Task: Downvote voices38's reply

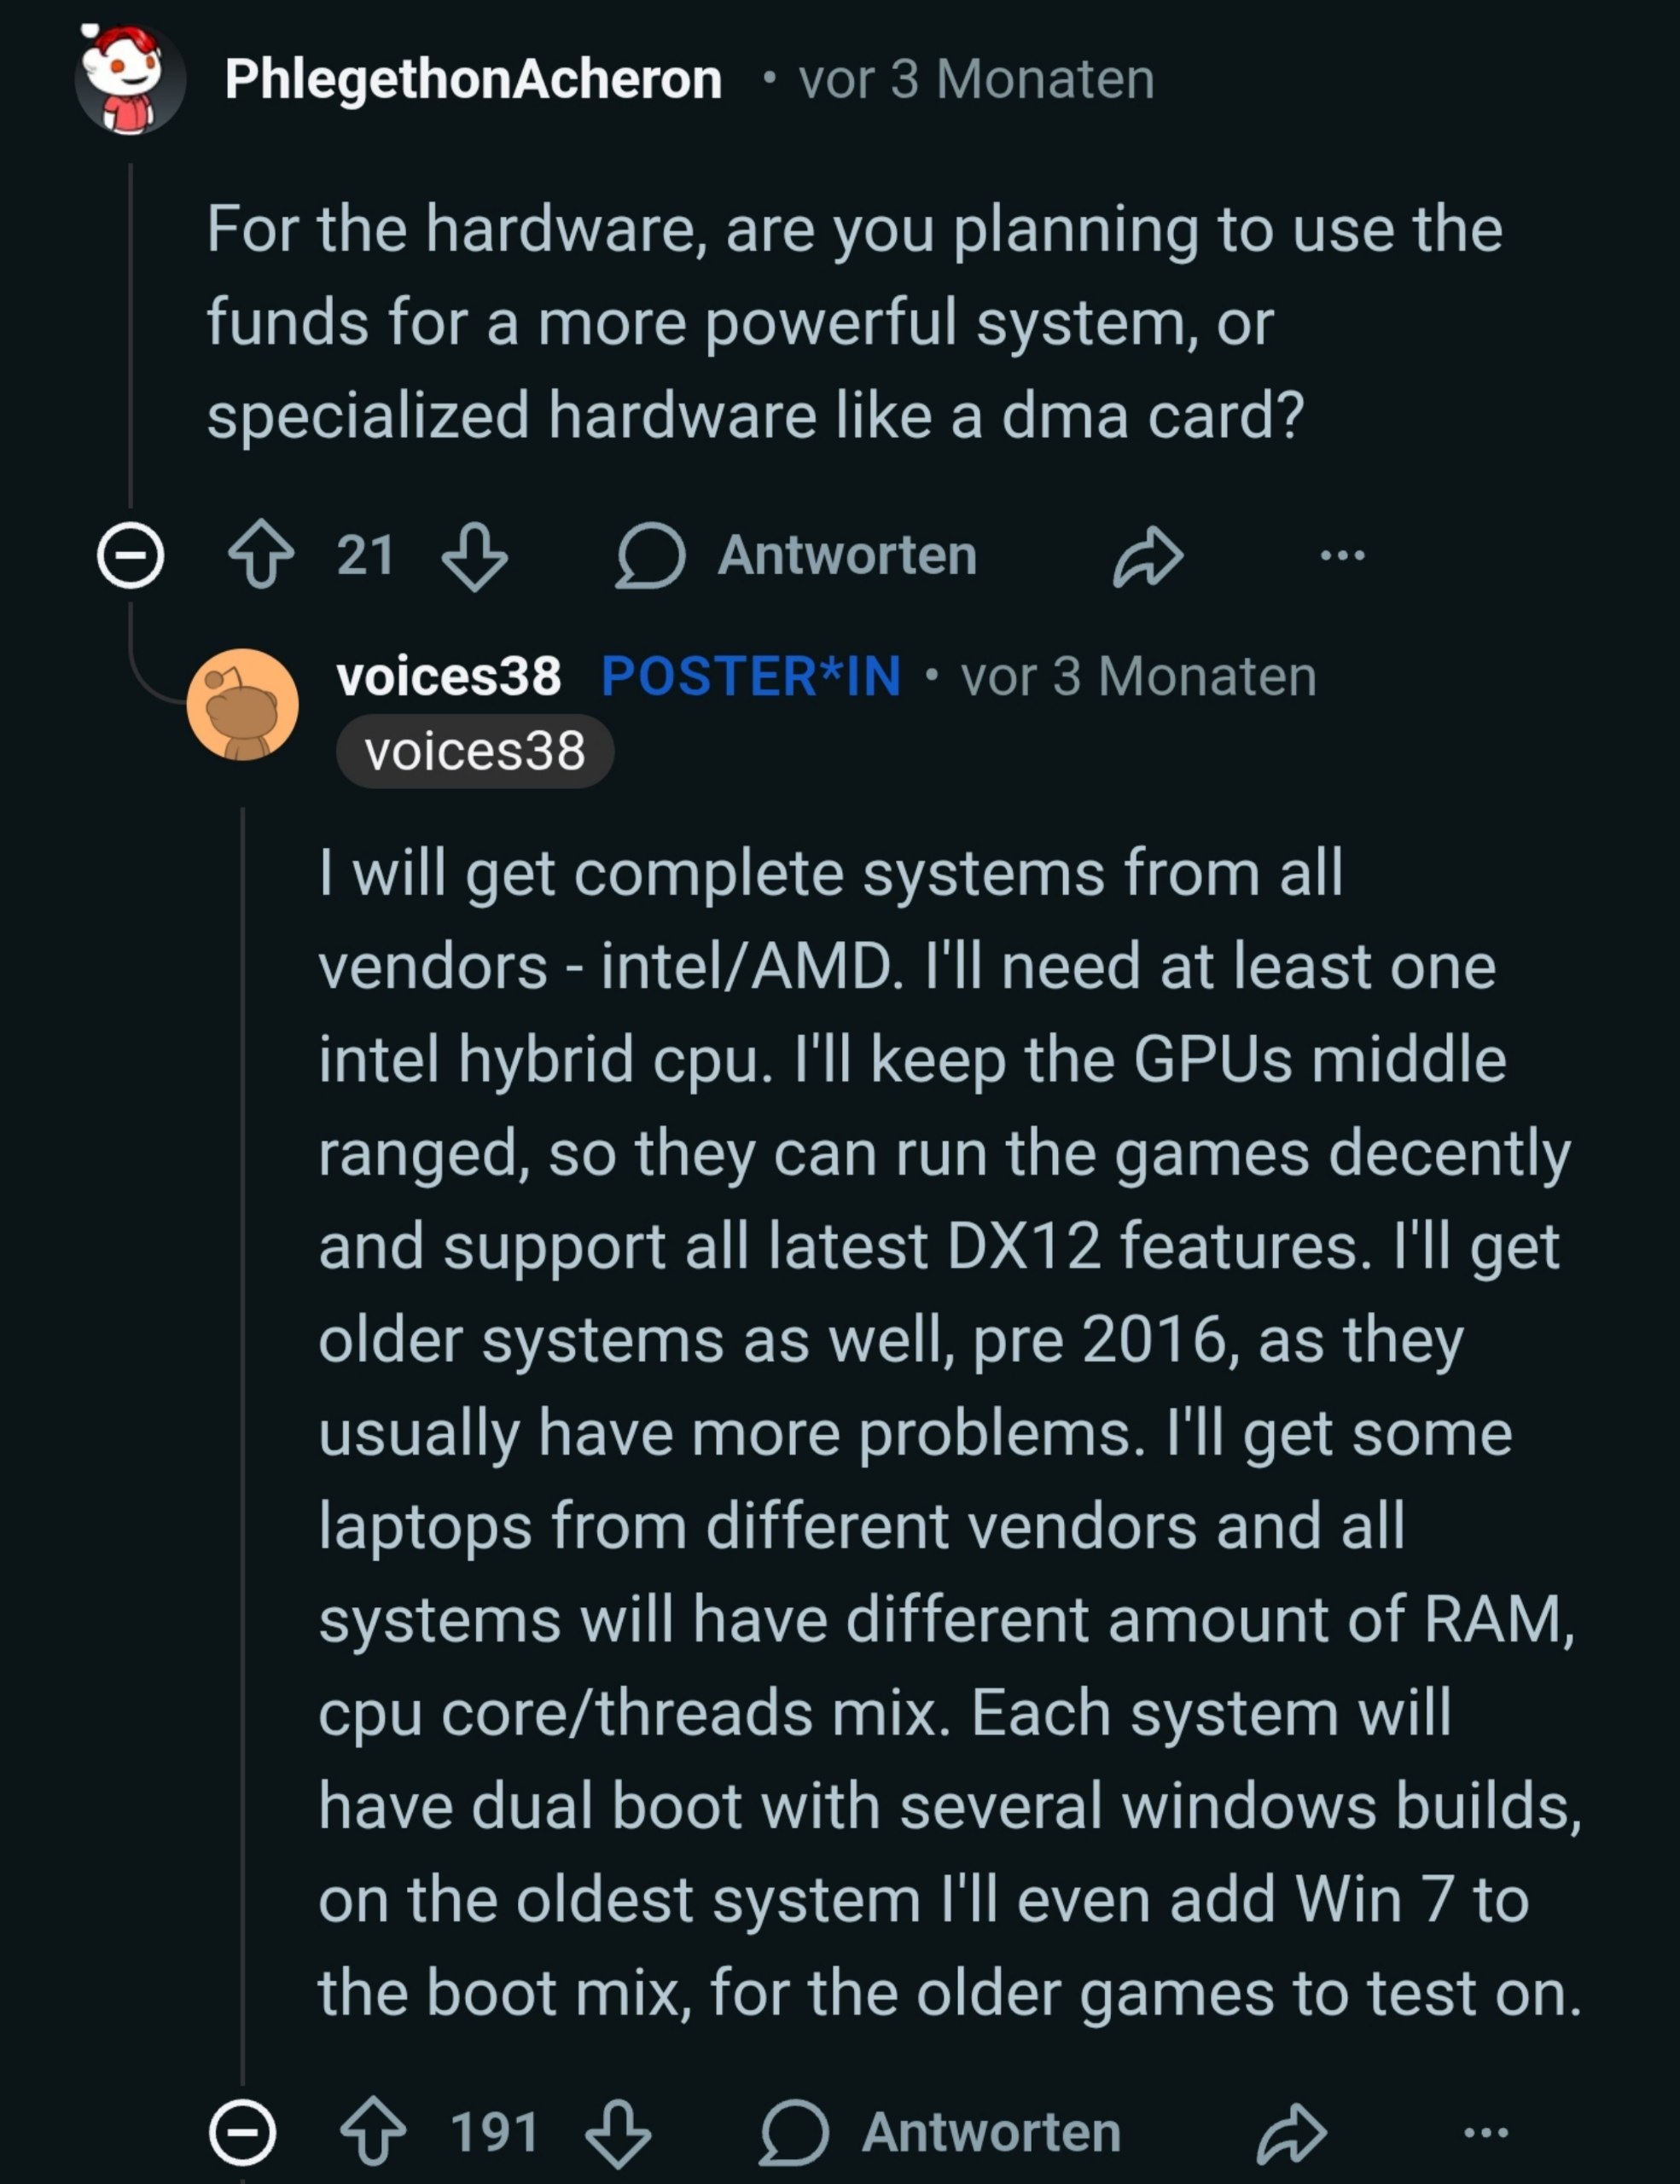Action: click(618, 2133)
